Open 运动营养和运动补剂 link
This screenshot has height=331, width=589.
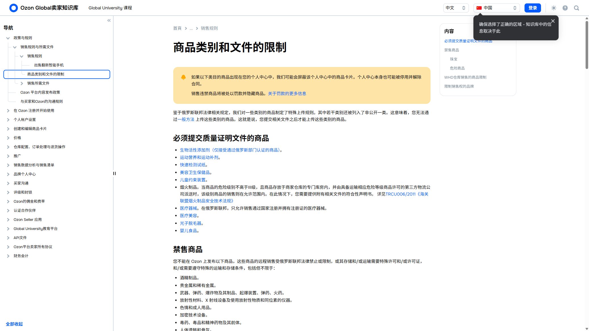point(199,157)
